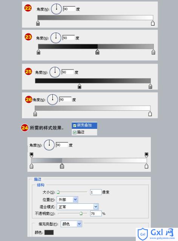Click the 大小 pixel value field
The height and width of the screenshot is (241, 178).
[x=96, y=192]
